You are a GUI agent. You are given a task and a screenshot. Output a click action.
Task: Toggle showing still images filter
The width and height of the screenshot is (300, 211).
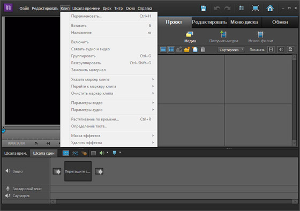(290, 50)
